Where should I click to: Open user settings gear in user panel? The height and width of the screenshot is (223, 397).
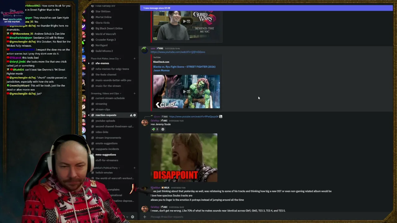pos(132,217)
